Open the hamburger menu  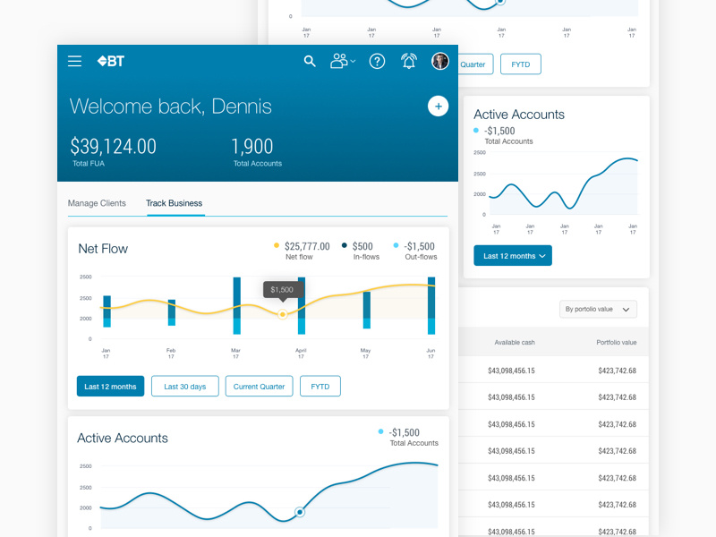tap(75, 62)
